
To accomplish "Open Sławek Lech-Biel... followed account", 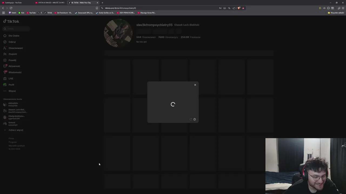I will coord(15,111).
